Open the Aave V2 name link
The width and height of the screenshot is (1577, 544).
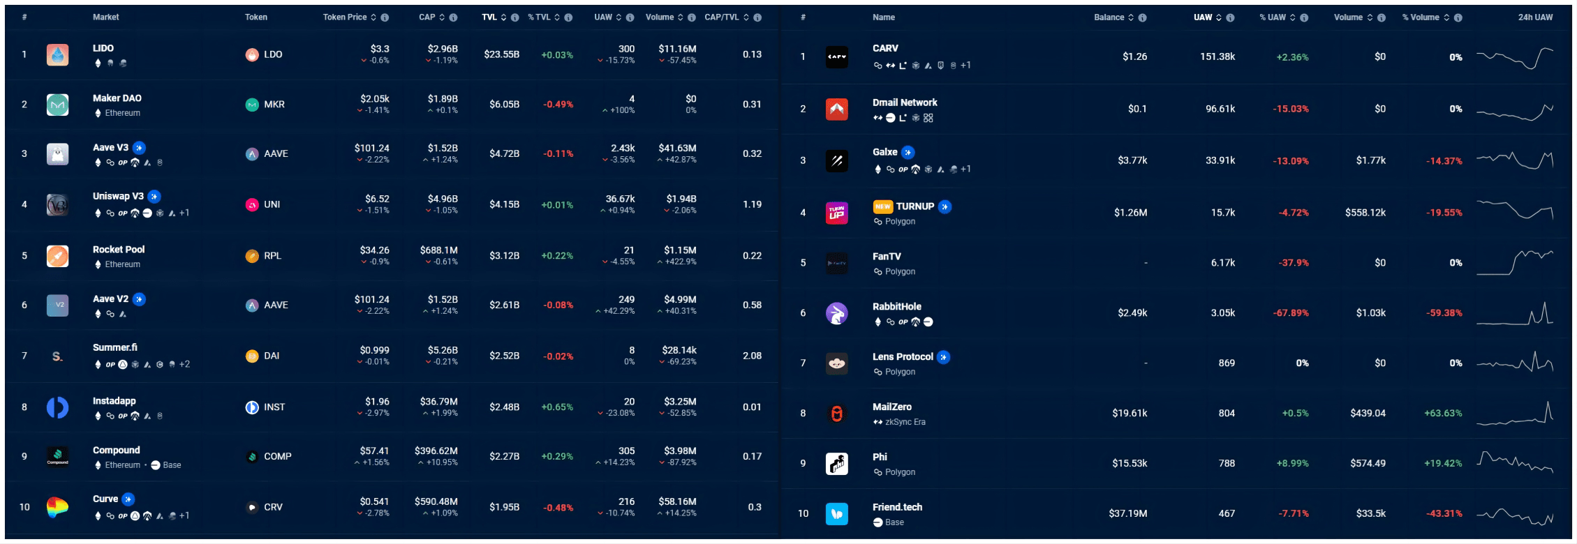click(110, 299)
